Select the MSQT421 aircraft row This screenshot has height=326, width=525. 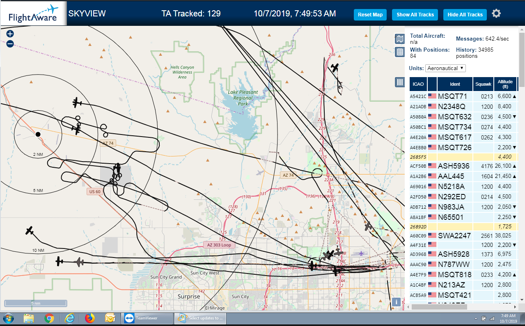(463, 295)
